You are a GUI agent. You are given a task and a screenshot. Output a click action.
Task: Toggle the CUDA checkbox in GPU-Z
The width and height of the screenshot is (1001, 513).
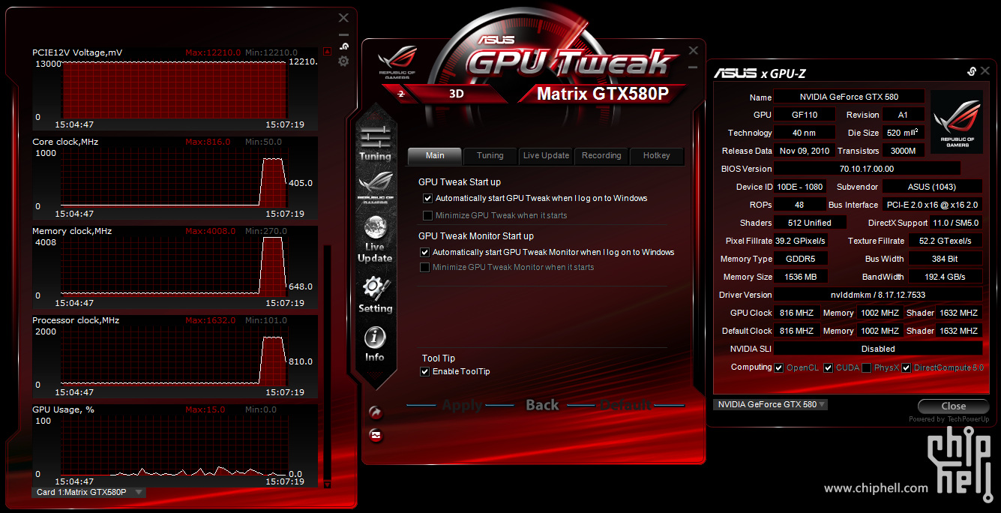tap(829, 367)
